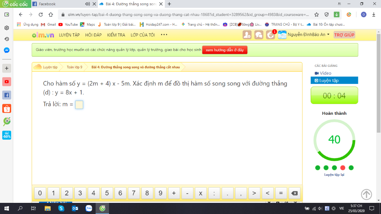Open Shopee from the sidebar
381x214 pixels.
[7, 108]
